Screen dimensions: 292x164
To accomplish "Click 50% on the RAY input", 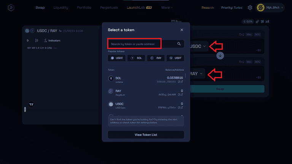I will (257, 62).
